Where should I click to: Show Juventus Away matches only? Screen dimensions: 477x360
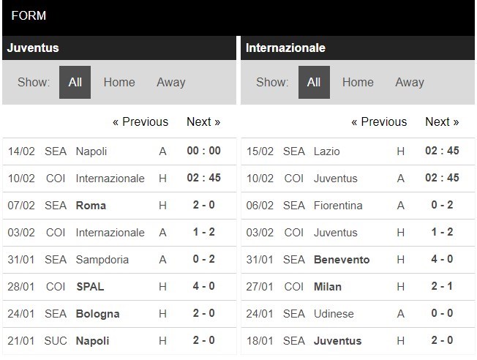click(x=170, y=83)
